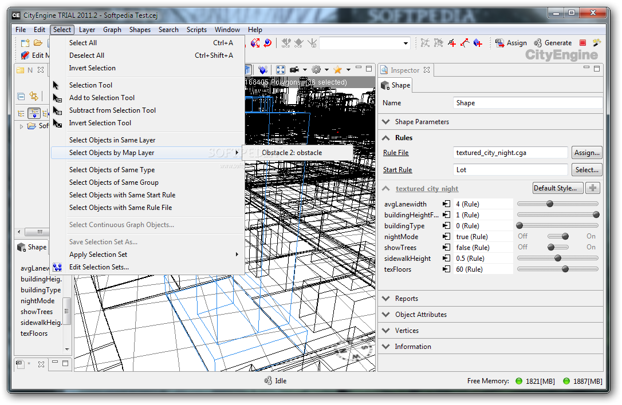Viewport: 622px width, 405px height.
Task: Expand the Sof project tree node
Action: [21, 126]
